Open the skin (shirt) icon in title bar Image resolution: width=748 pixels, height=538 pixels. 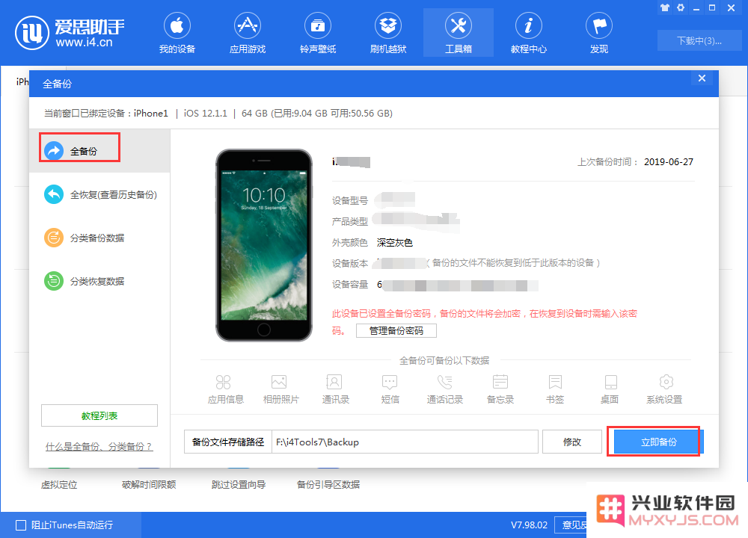coord(665,7)
